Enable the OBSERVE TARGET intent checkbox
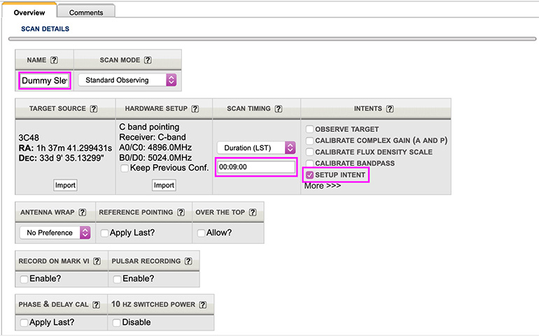The image size is (539, 336). [309, 129]
